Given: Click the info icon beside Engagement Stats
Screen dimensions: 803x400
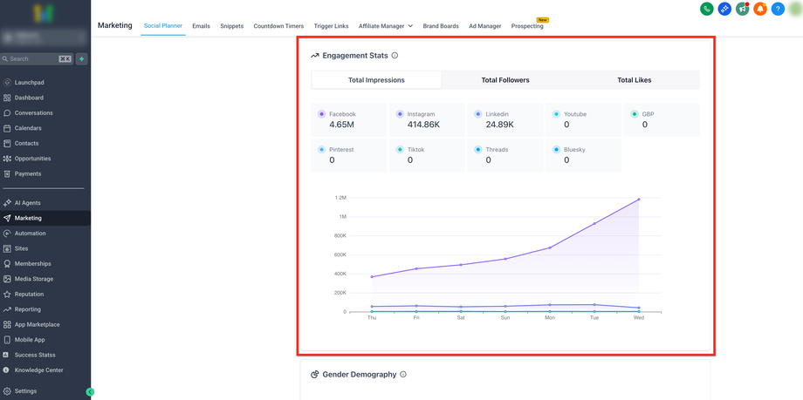Looking at the screenshot, I should click(x=395, y=56).
